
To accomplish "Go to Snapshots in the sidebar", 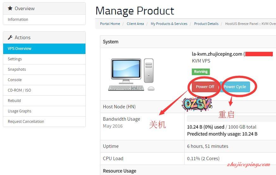I will click(17, 69).
